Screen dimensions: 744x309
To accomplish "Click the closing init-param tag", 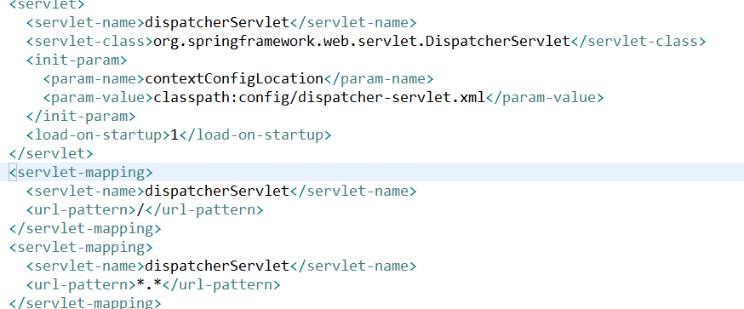I will click(81, 117).
